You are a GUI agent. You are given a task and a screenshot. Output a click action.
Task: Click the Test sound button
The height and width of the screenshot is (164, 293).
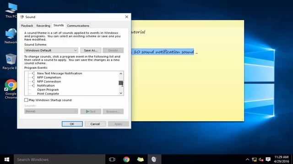[91, 111]
